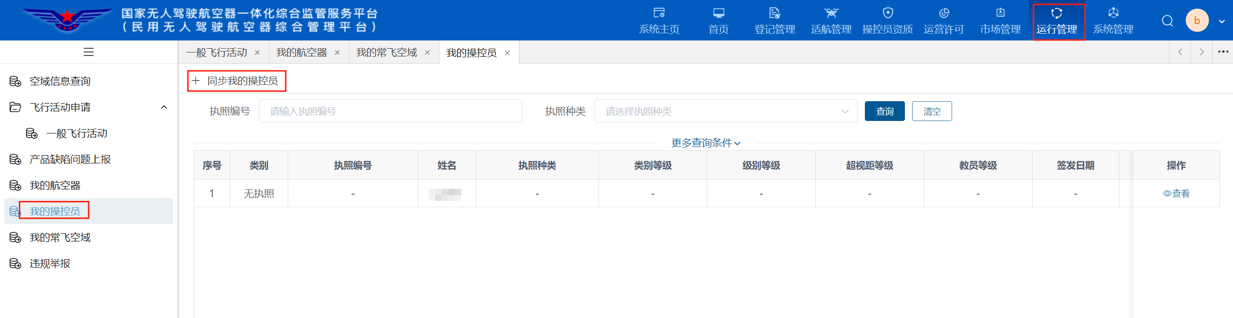The width and height of the screenshot is (1233, 318).
Task: Switch to the 一般飞行活动 tab
Action: tap(217, 53)
